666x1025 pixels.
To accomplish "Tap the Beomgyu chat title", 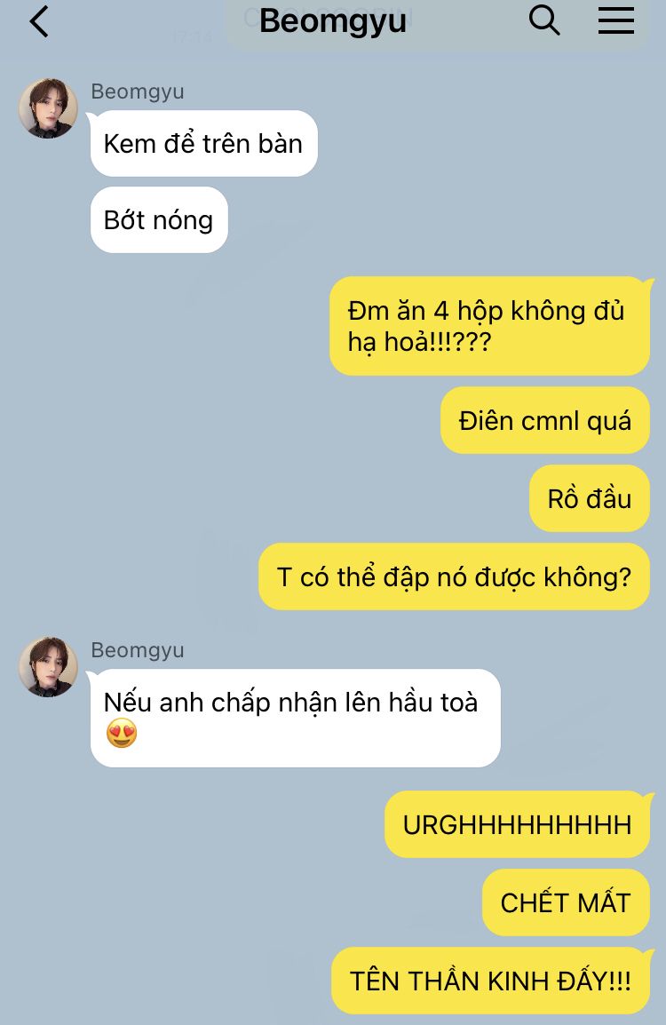I will [333, 21].
